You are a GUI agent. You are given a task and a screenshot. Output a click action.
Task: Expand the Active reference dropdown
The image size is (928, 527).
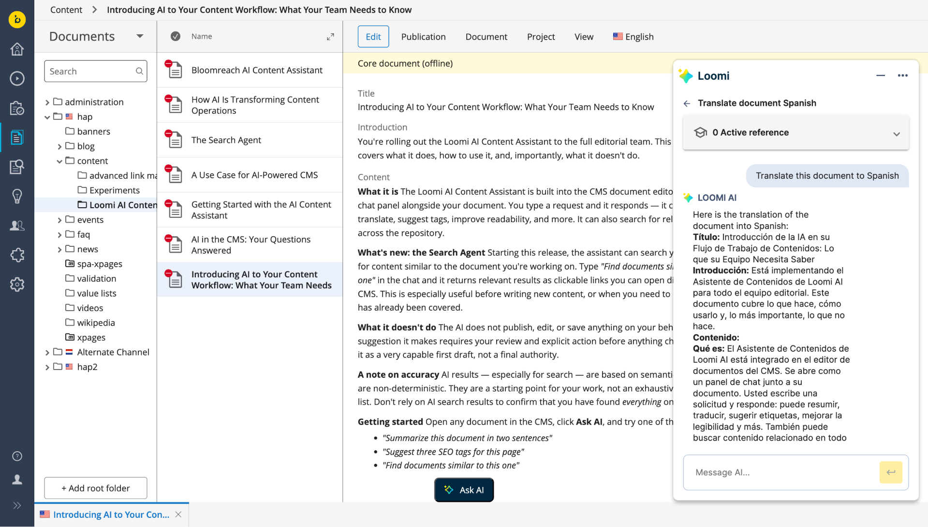[x=896, y=134]
